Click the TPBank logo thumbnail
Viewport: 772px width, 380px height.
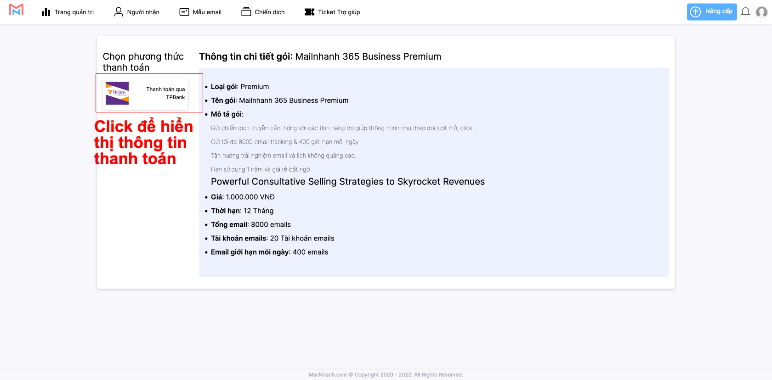(117, 93)
